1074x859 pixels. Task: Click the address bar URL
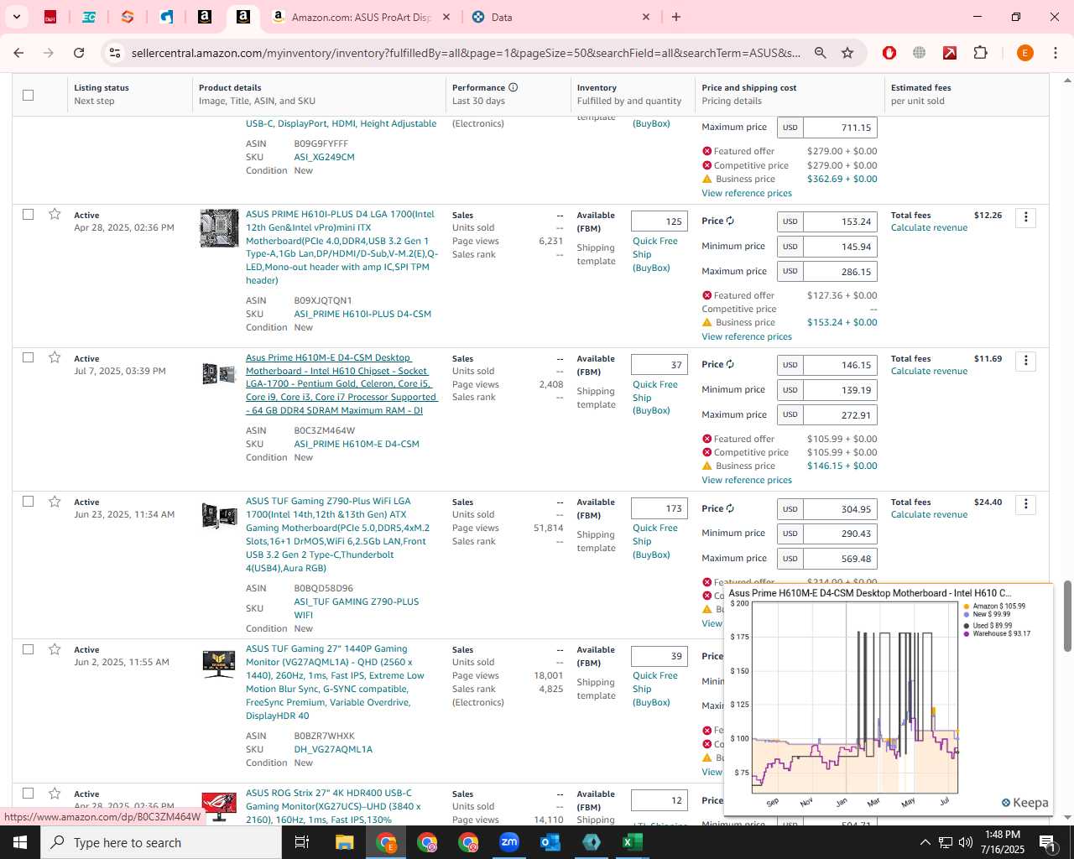click(x=466, y=53)
